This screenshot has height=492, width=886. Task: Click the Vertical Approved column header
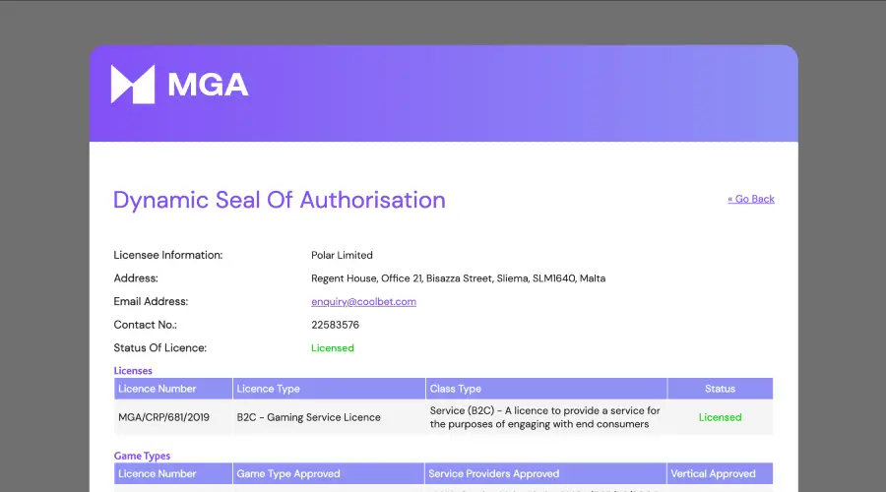720,474
